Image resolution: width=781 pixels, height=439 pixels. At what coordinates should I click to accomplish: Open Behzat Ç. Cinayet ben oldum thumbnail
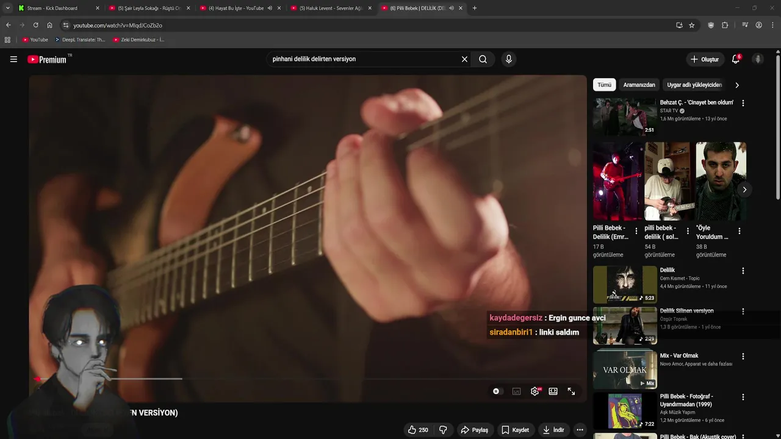point(625,116)
